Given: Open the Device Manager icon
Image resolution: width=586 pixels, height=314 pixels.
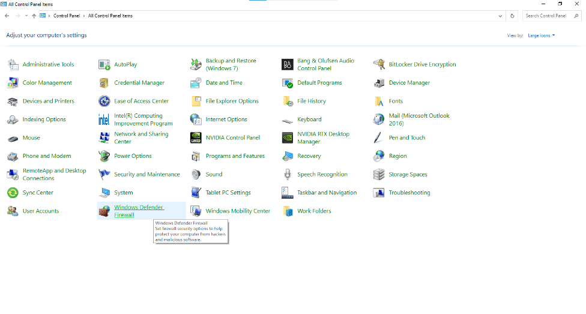Looking at the screenshot, I should 379,83.
